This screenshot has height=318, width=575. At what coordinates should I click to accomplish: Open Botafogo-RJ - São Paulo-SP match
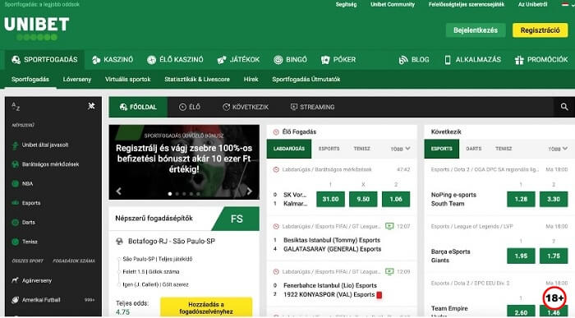[171, 242]
